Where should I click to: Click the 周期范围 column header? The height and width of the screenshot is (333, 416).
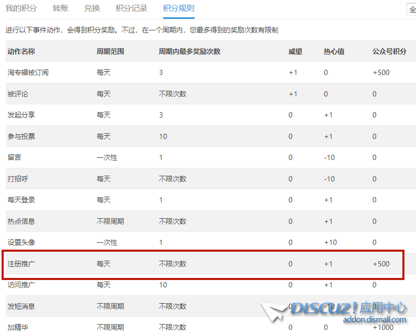tap(110, 51)
